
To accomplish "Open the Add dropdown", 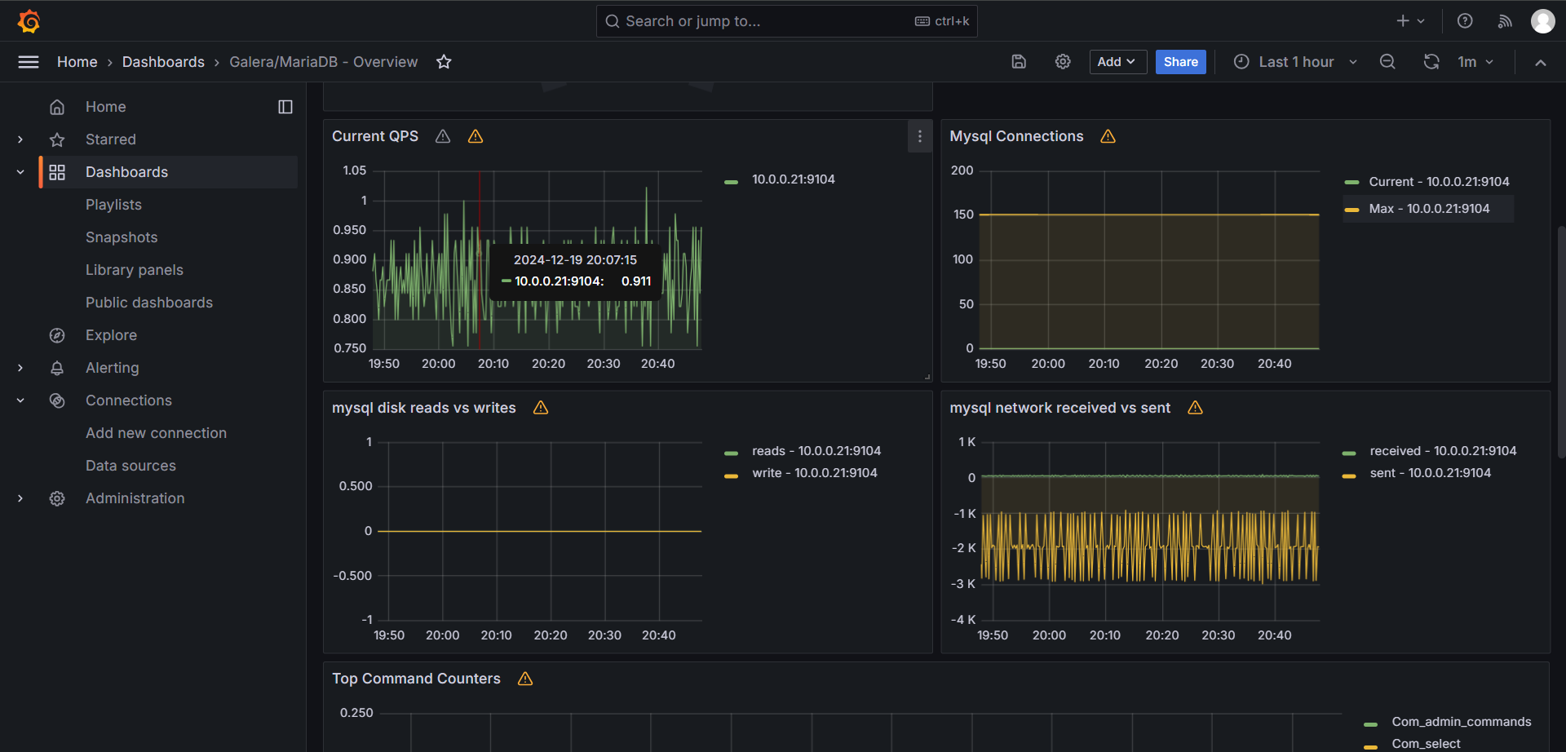I will point(1117,62).
